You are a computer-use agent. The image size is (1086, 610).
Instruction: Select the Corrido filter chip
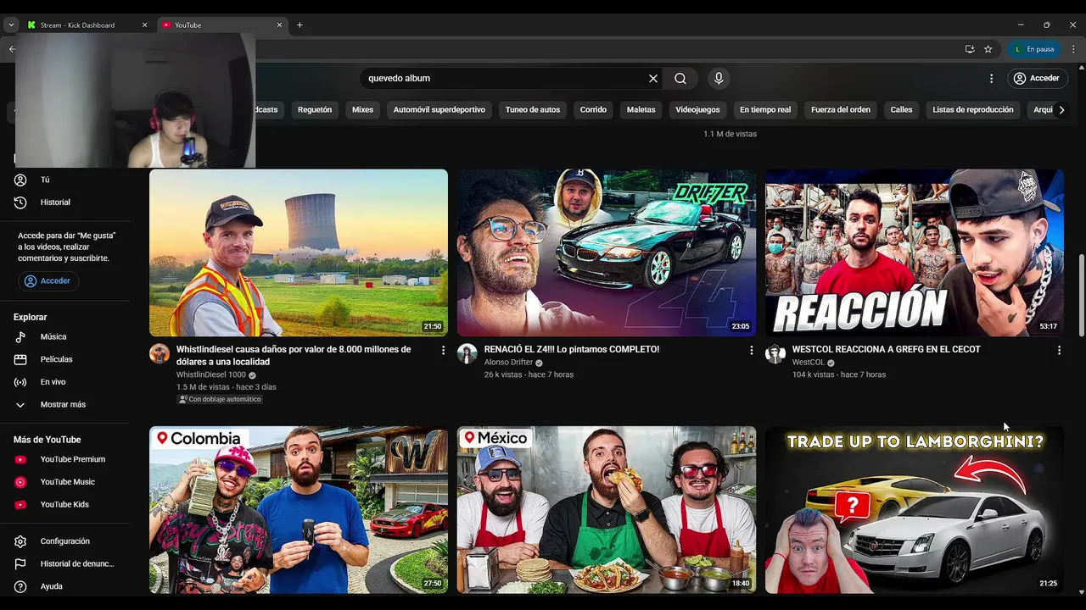593,109
